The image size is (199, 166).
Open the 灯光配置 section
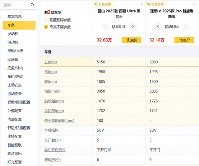[x=15, y=162]
